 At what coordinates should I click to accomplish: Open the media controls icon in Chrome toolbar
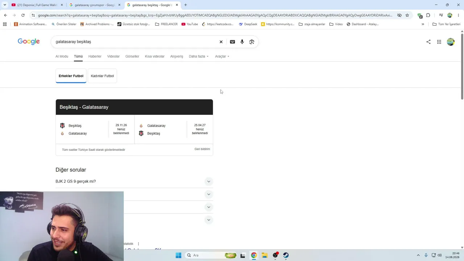pos(441,15)
